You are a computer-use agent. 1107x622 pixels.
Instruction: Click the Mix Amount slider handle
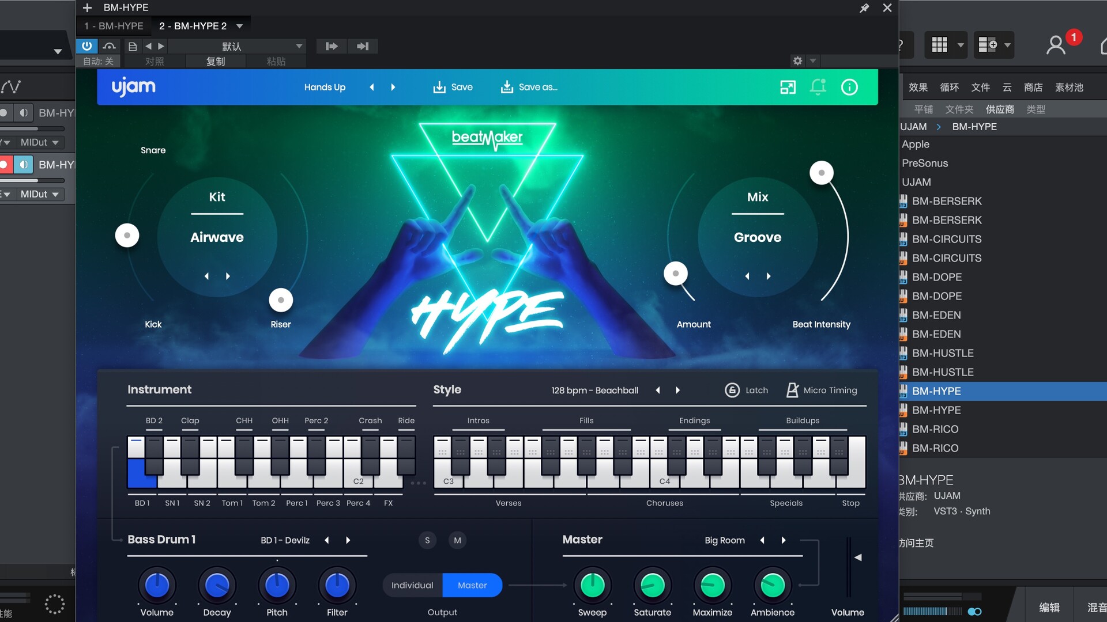(676, 273)
